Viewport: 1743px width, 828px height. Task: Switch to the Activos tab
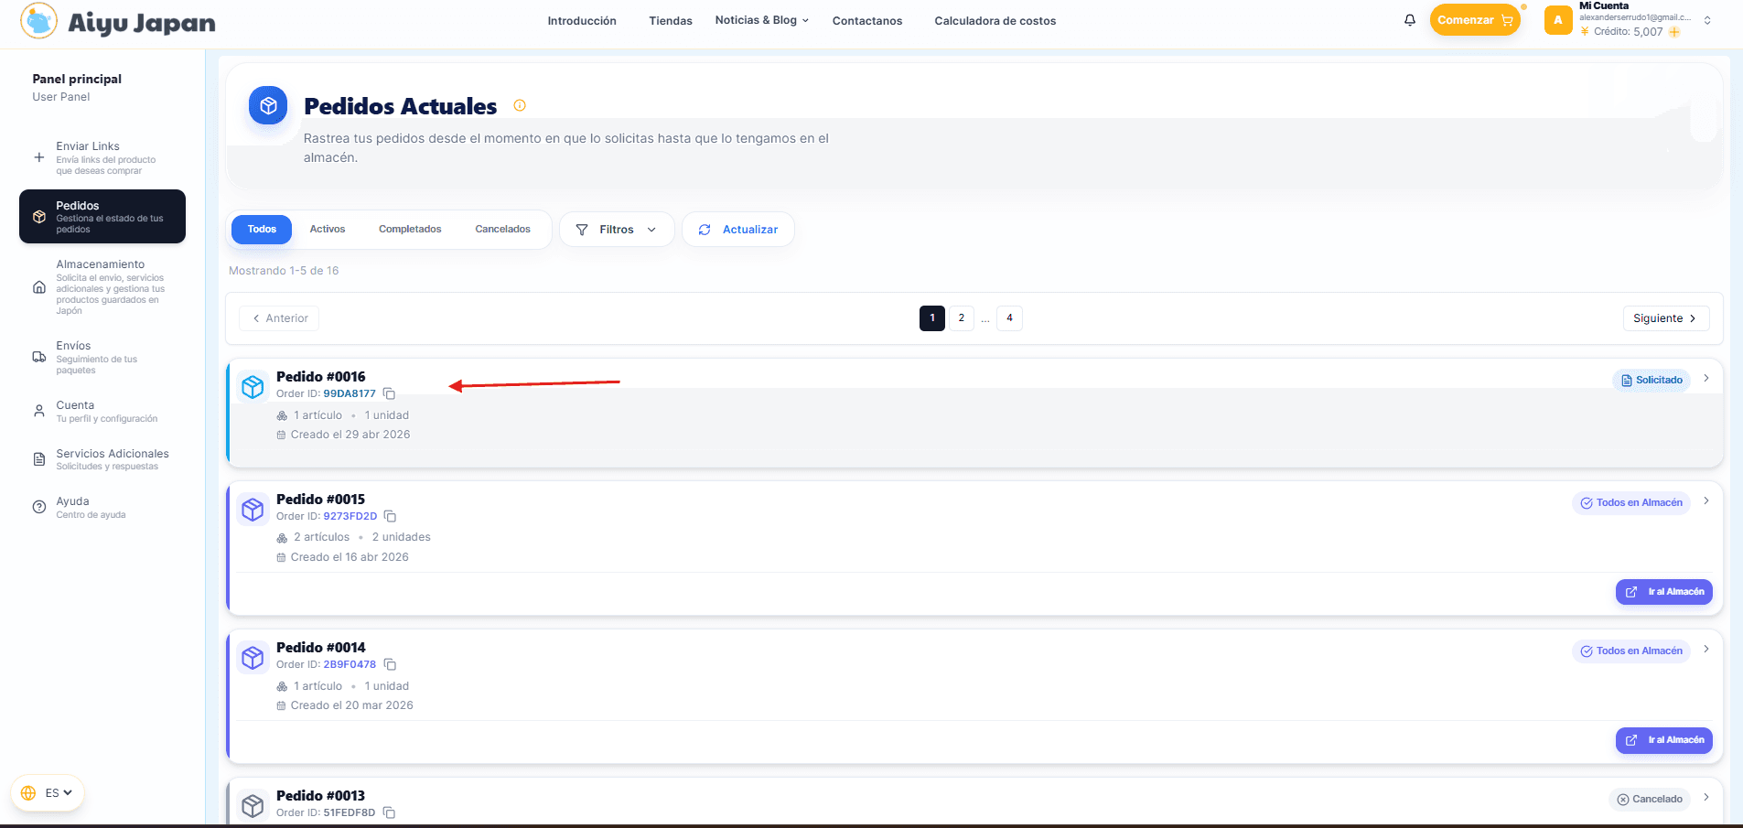coord(327,230)
